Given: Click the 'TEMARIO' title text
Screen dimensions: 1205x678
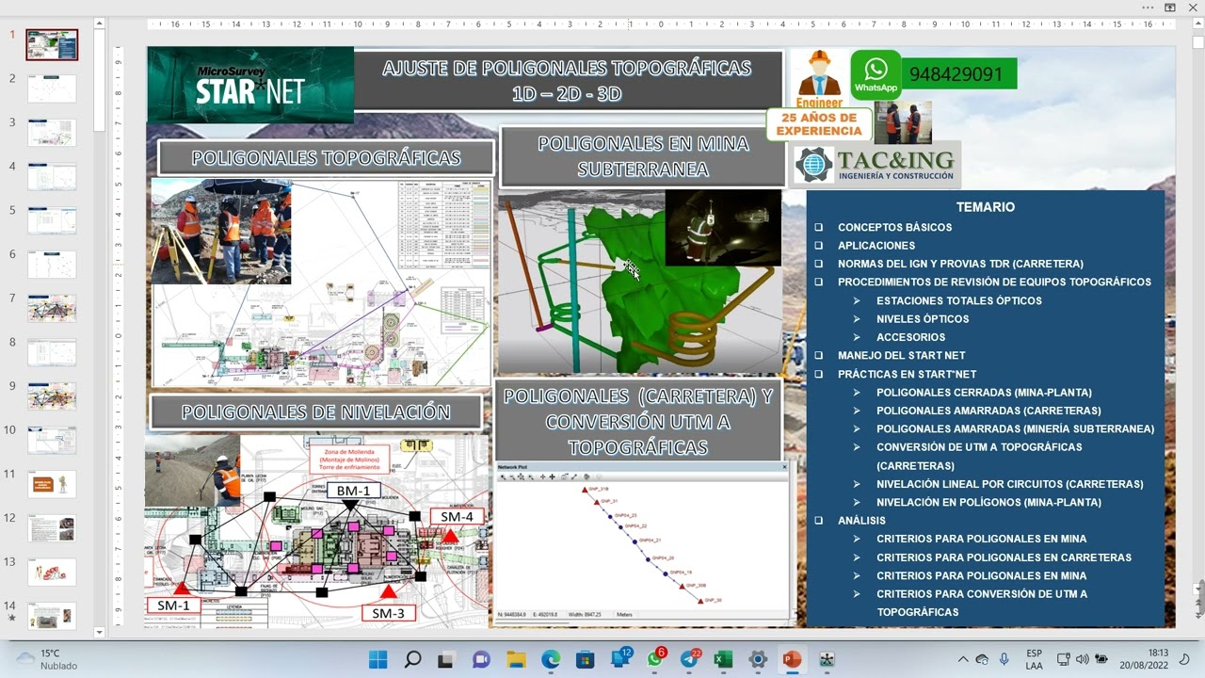Looking at the screenshot, I should (986, 207).
